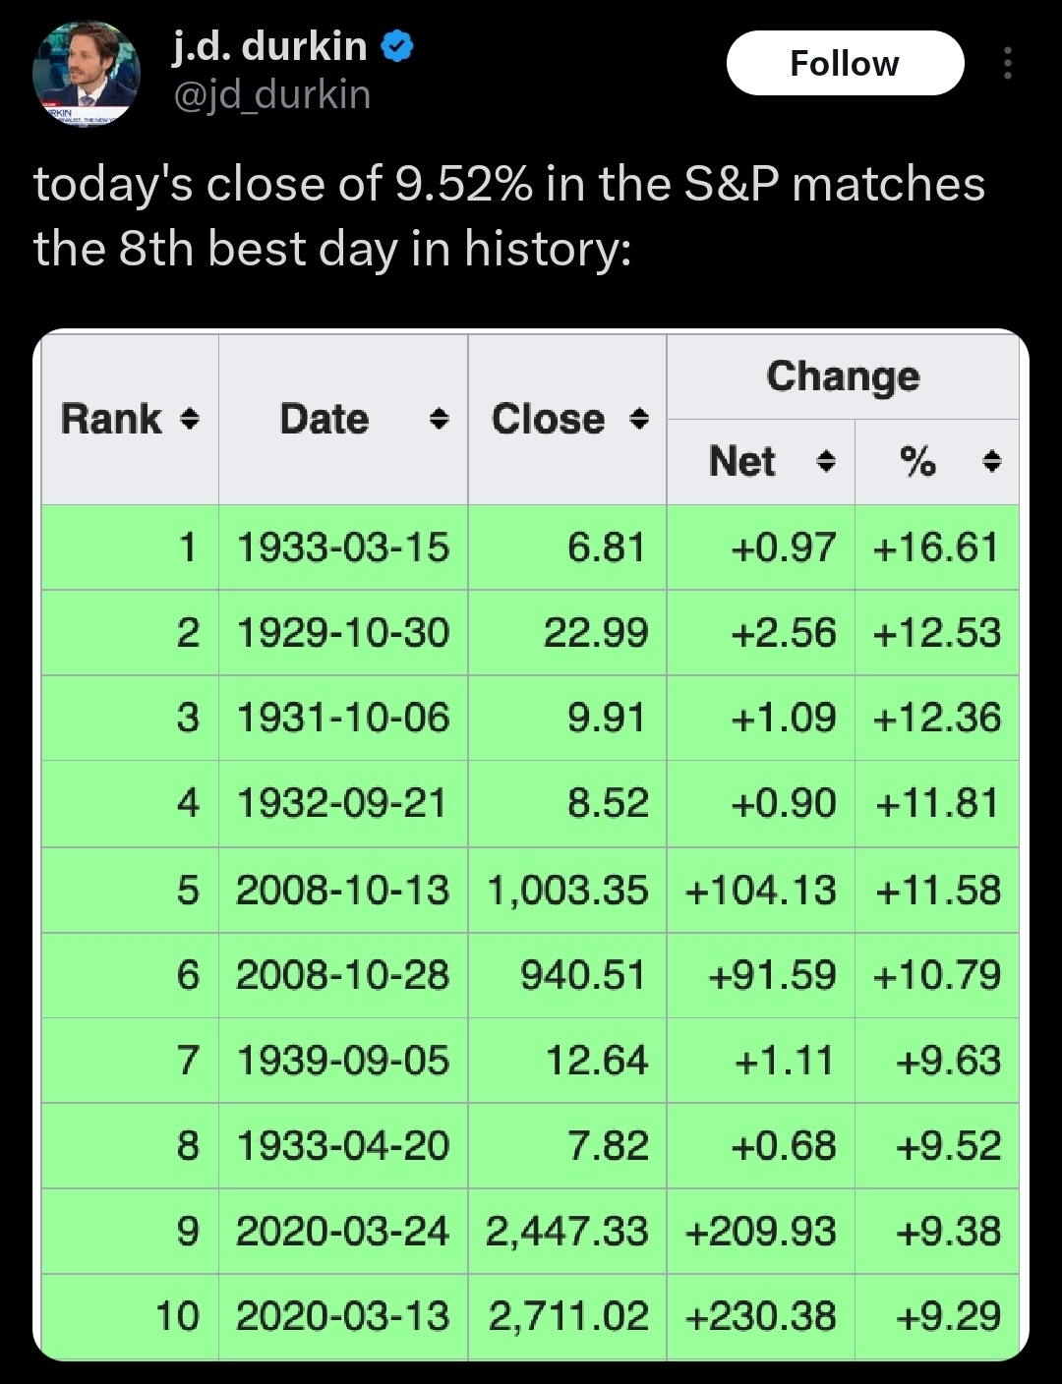Click the Rank column header label
The width and height of the screenshot is (1062, 1384).
(111, 420)
